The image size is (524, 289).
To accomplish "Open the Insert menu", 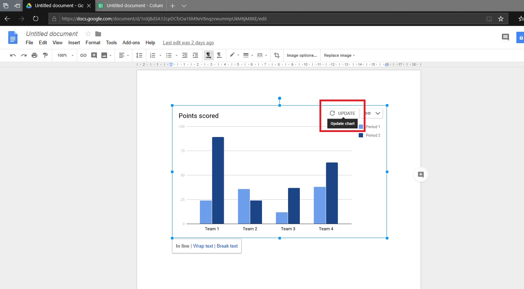I will (74, 42).
